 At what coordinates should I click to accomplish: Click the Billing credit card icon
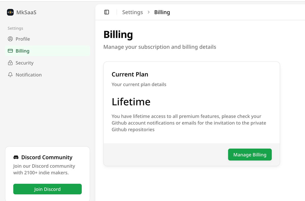pyautogui.click(x=10, y=51)
